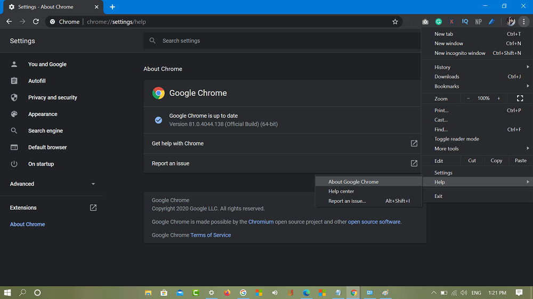The height and width of the screenshot is (299, 533).
Task: Click the forward navigation arrow
Action: (22, 21)
